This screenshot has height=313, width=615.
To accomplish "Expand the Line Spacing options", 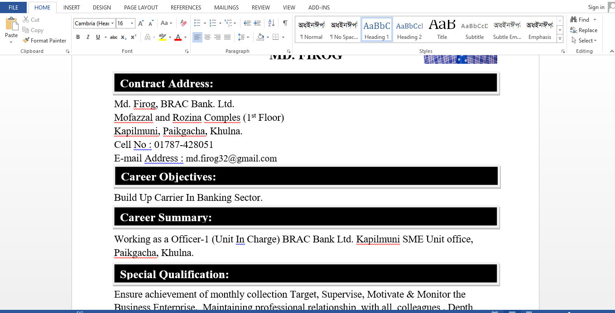I will click(x=248, y=37).
